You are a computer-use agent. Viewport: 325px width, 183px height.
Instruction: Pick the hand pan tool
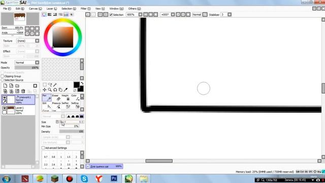60,90
